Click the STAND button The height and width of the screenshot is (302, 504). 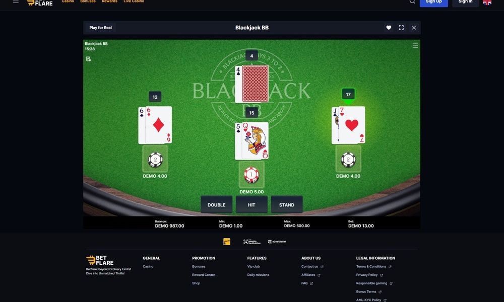click(x=286, y=205)
